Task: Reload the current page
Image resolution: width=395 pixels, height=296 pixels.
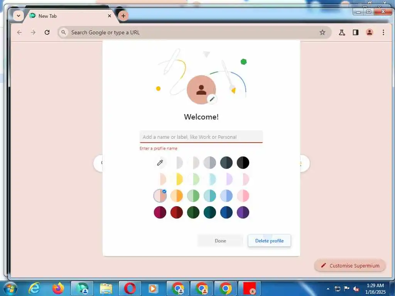Action: tap(47, 32)
